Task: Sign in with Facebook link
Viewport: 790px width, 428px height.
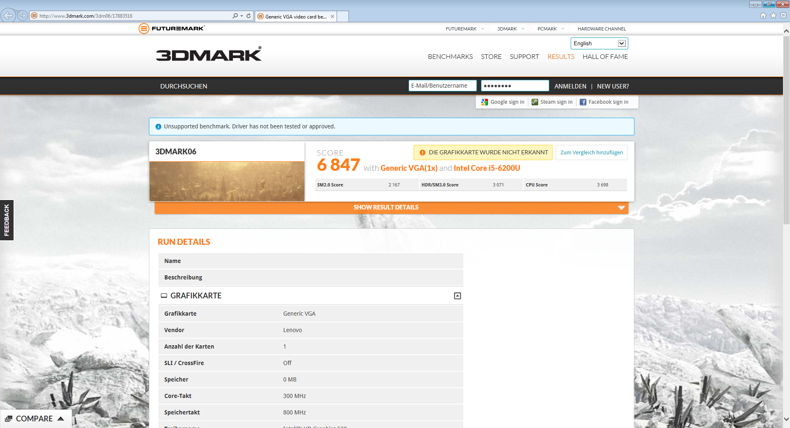Action: [x=608, y=102]
